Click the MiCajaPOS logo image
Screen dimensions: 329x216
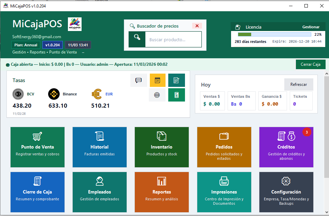coord(75,24)
